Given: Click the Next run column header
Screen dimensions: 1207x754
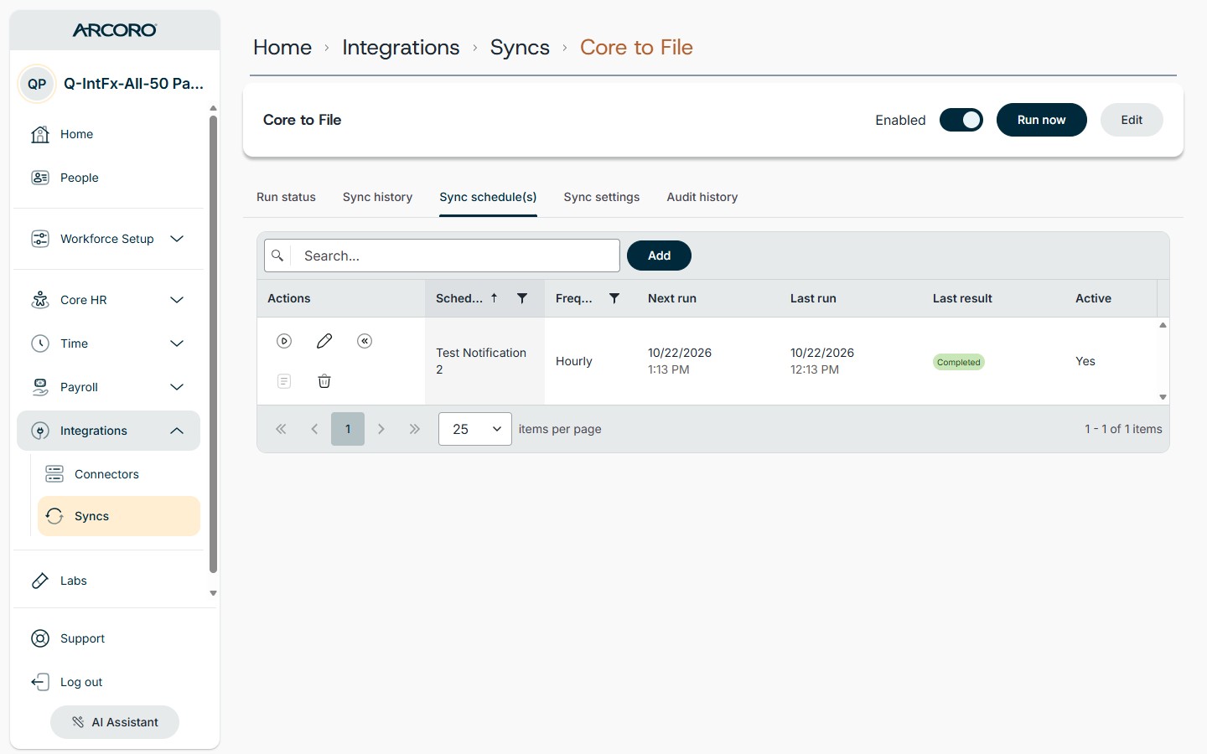Looking at the screenshot, I should (672, 298).
